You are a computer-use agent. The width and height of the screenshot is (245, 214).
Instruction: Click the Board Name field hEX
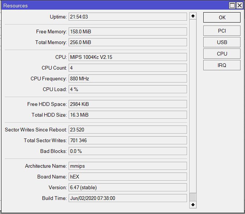128,177
